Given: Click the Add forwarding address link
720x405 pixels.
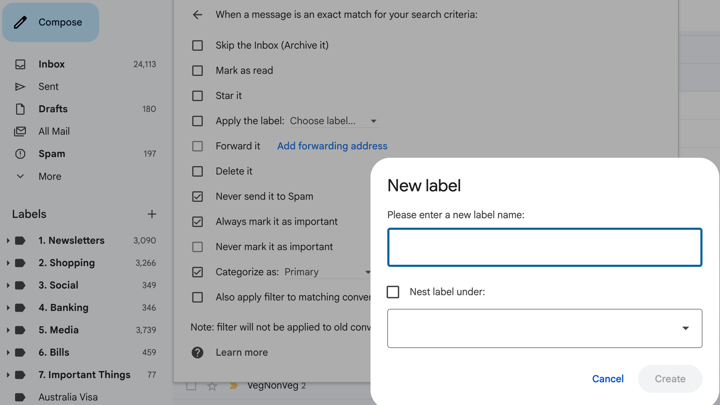Looking at the screenshot, I should [x=332, y=146].
